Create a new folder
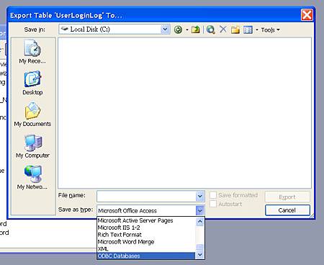The height and width of the screenshot is (265, 324). tap(235, 30)
